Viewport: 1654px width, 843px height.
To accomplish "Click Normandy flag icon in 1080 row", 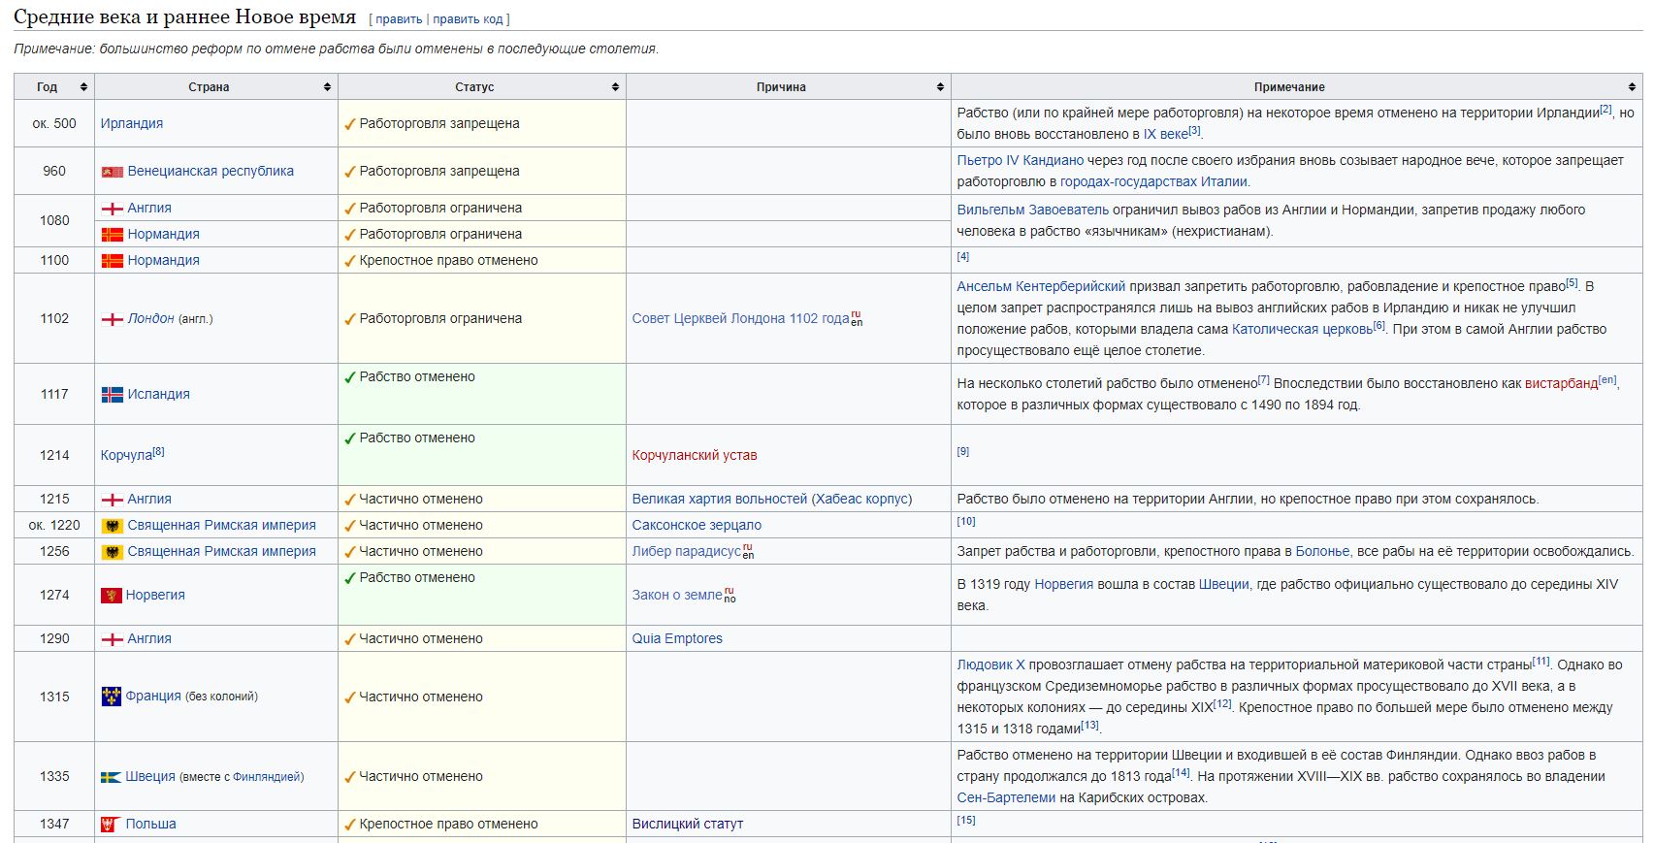I will (113, 235).
